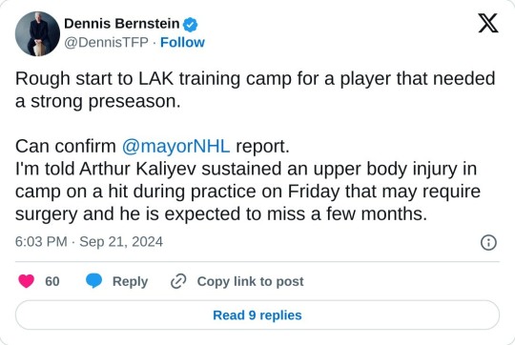515x345 pixels.
Task: Click the chain link icon
Action: (178, 281)
